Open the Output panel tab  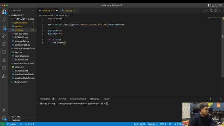tap(62, 99)
